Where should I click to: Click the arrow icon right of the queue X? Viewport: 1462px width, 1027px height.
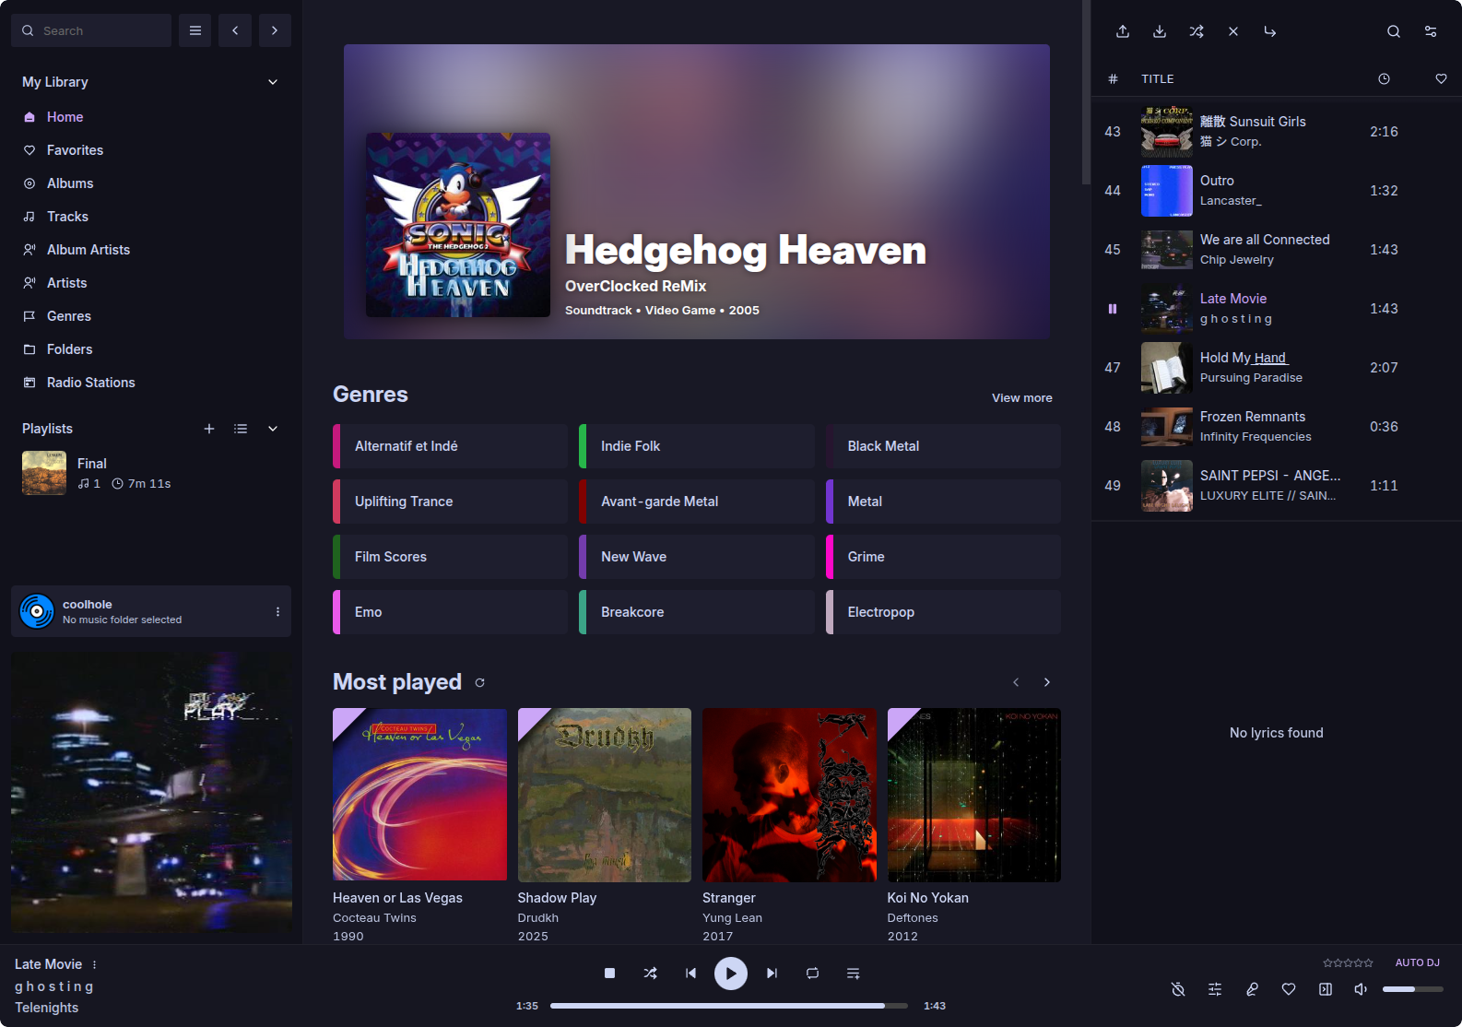tap(1270, 31)
